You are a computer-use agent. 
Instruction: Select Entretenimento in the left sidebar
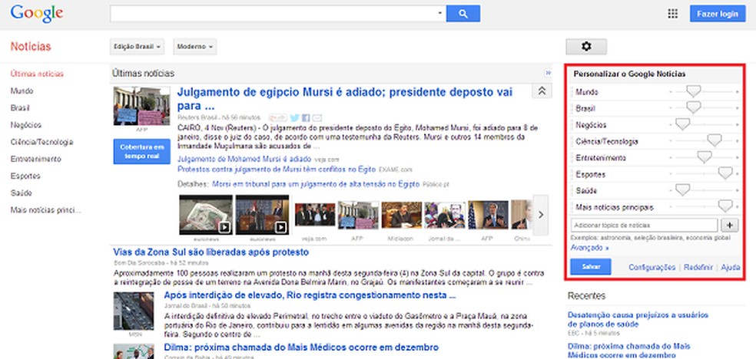click(35, 159)
